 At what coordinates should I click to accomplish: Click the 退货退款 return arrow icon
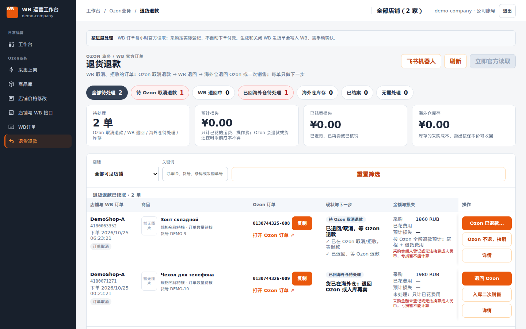11,141
